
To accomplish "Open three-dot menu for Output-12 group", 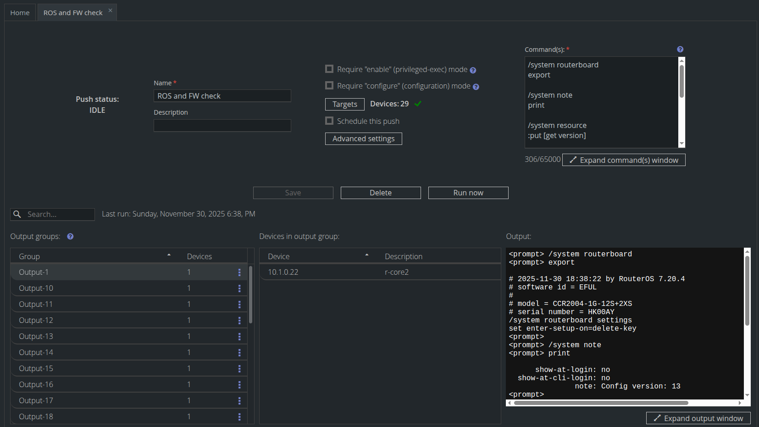I will (x=239, y=321).
